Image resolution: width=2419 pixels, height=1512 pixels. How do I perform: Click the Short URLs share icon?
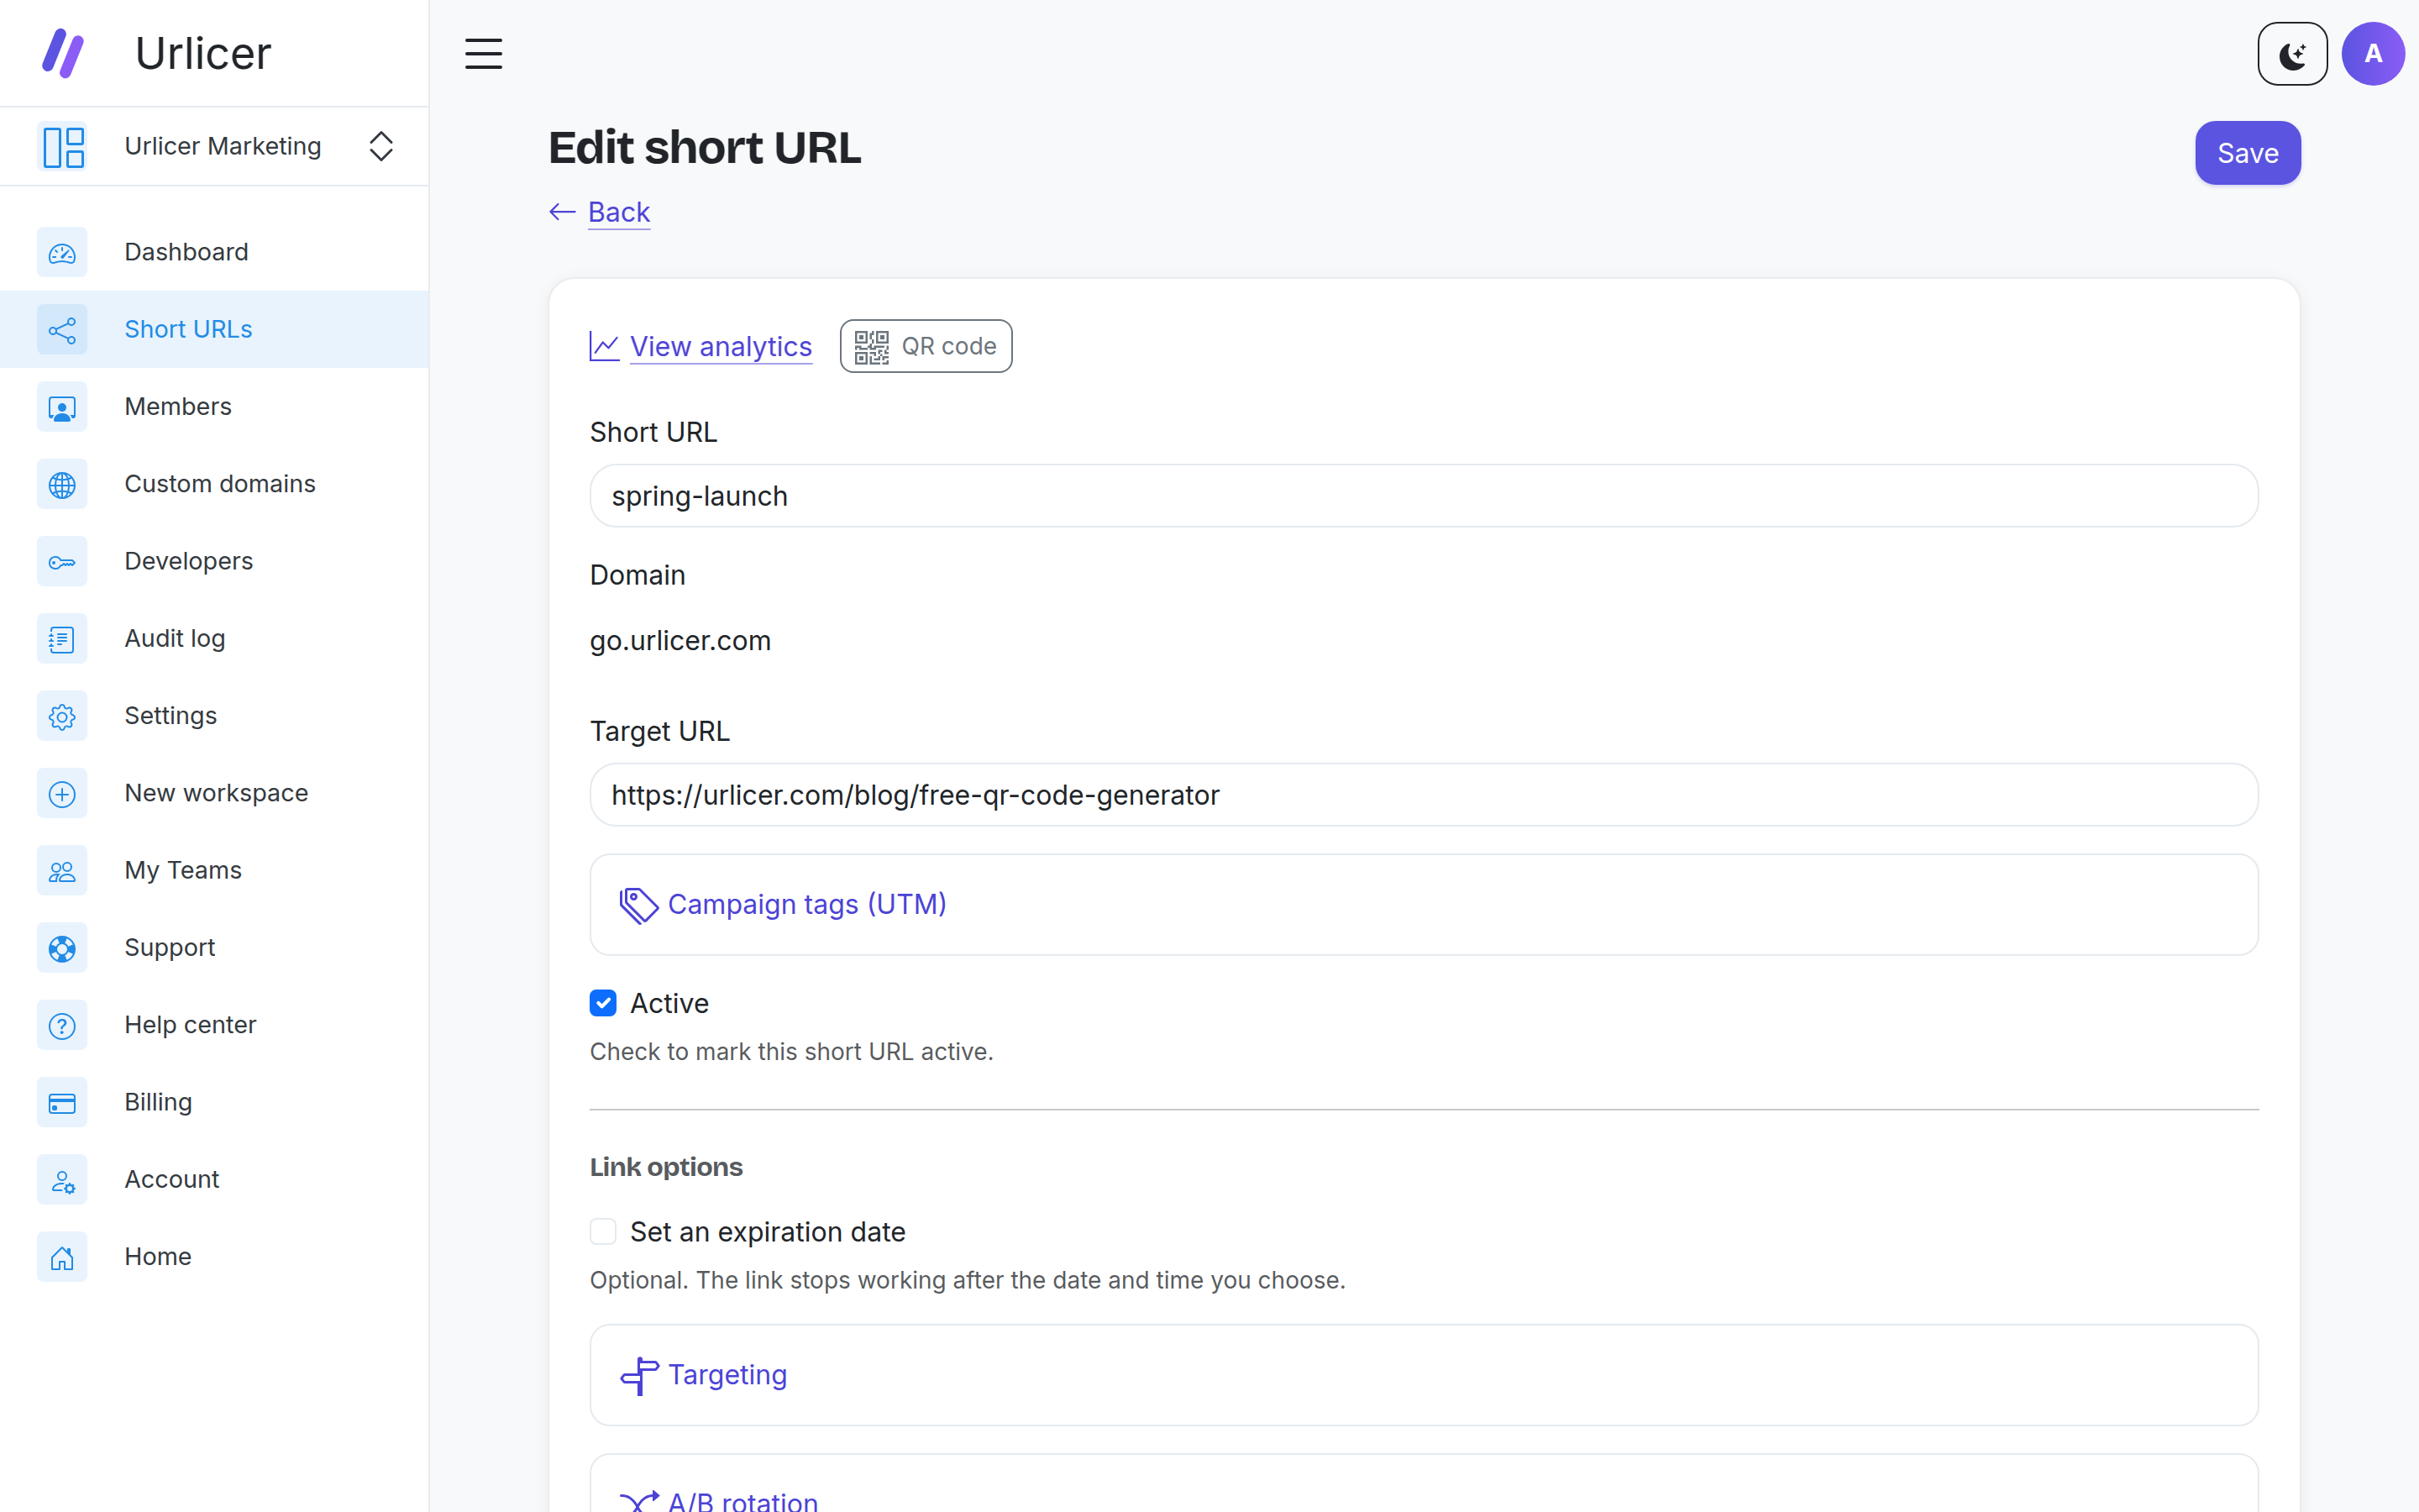pos(62,329)
